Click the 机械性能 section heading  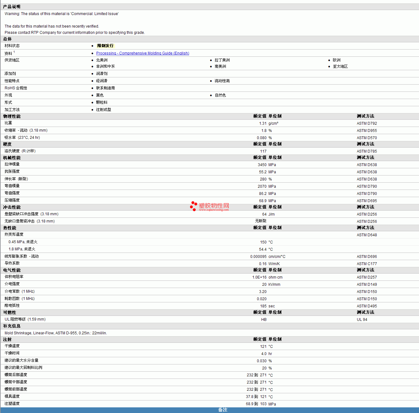12,158
